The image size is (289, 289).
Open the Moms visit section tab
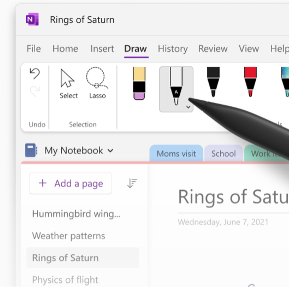pyautogui.click(x=176, y=153)
